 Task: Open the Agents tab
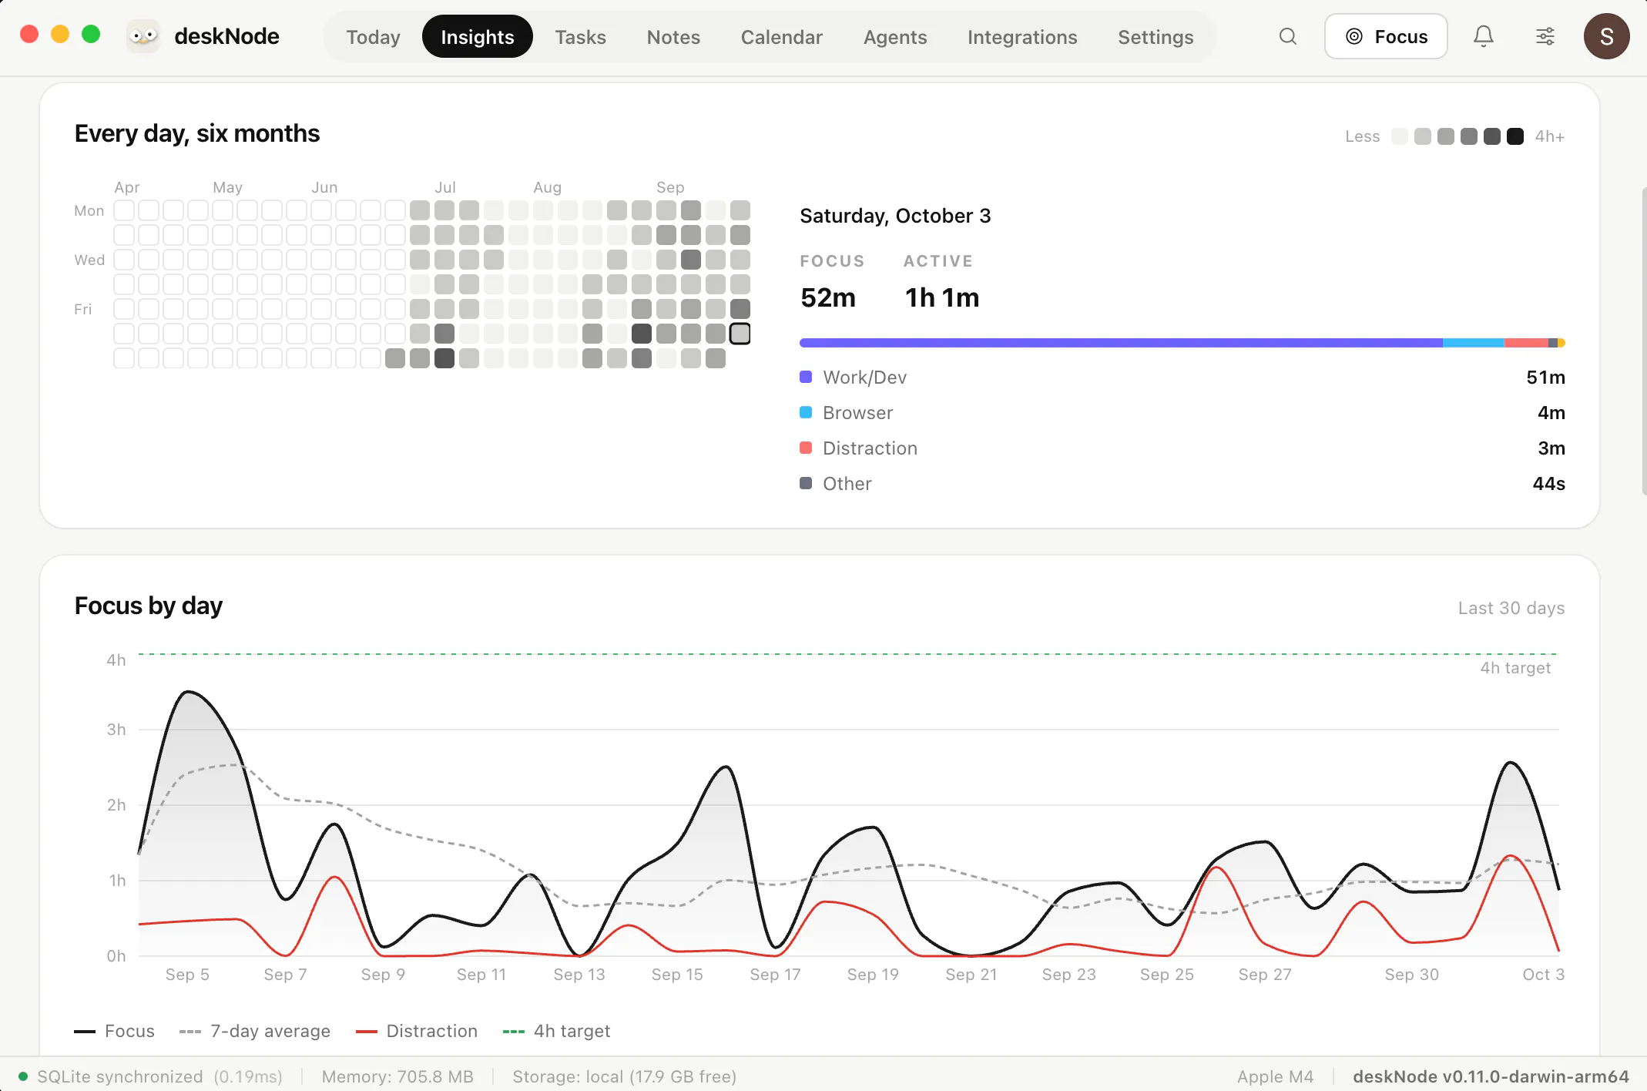coord(895,37)
